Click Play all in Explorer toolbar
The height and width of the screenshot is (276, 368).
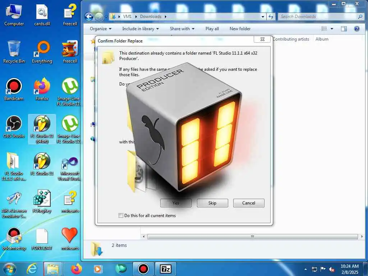[x=212, y=29]
